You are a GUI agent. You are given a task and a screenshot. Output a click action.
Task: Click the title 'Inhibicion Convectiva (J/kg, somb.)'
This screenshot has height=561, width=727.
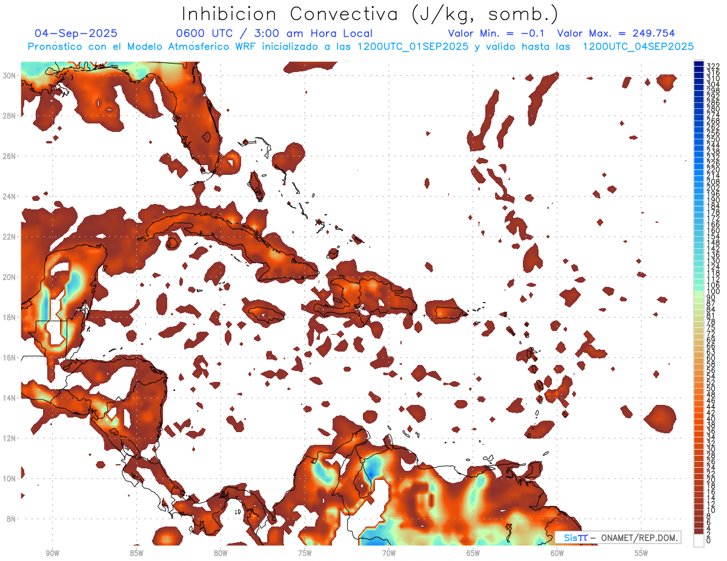tap(370, 14)
